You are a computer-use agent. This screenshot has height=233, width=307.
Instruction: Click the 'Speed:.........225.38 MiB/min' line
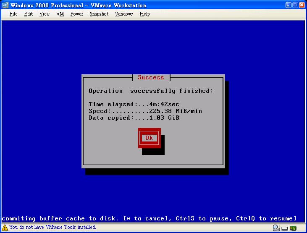(145, 111)
